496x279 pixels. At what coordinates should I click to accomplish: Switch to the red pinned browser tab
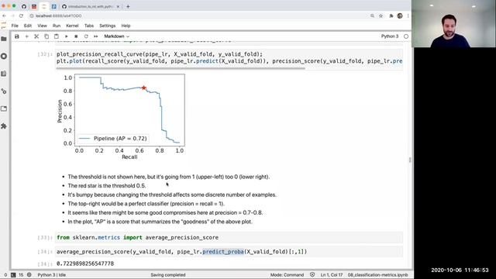(34, 6)
